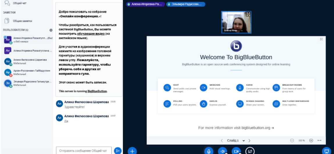Image resolution: width=334 pixels, height=154 pixels.
Task: Click the chat message input field
Action: coord(84,151)
